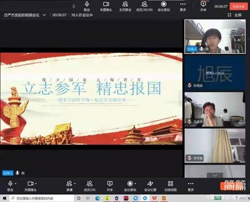Image resolution: width=250 pixels, height=202 pixels.
Task: Open members (38/38) list in top toolbar
Action: (x=144, y=6)
